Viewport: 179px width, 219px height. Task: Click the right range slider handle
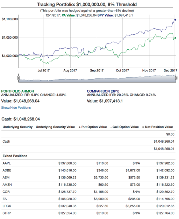tap(176, 78)
